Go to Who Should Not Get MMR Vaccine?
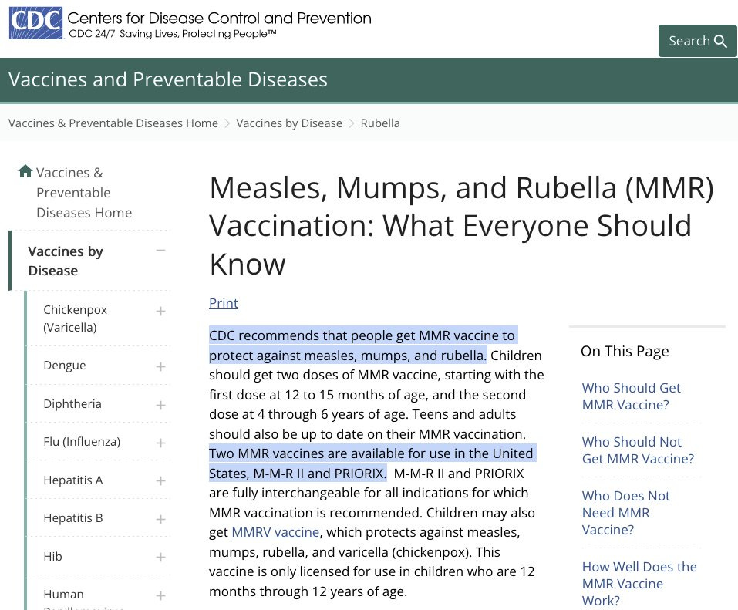The width and height of the screenshot is (738, 610). (x=638, y=450)
